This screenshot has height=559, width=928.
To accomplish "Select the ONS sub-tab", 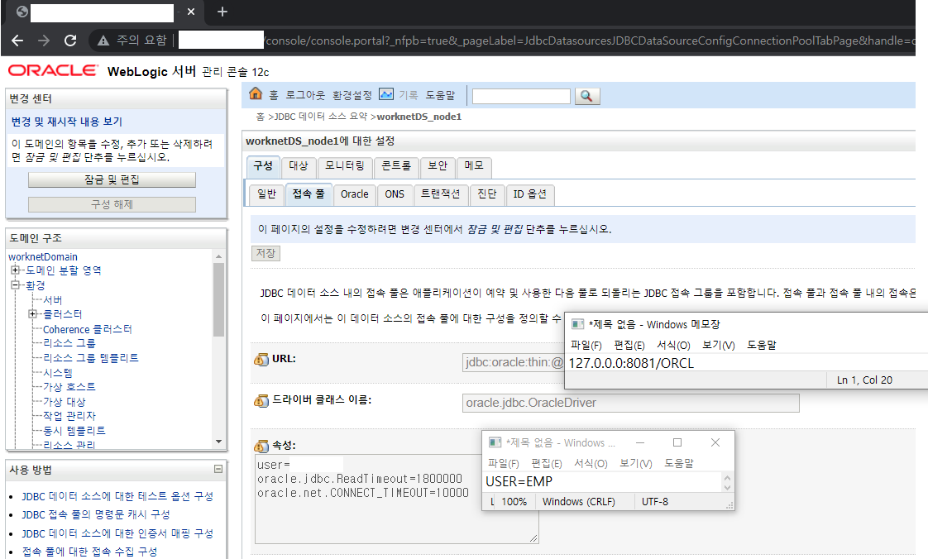I will coord(395,194).
